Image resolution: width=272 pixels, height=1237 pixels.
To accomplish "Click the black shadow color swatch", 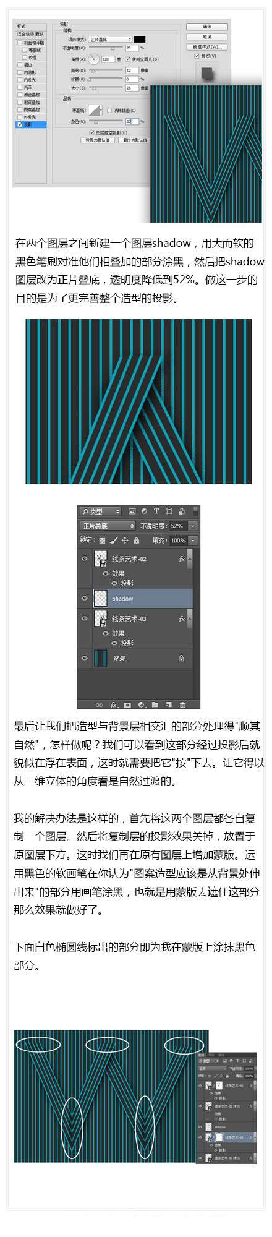I will (x=140, y=39).
